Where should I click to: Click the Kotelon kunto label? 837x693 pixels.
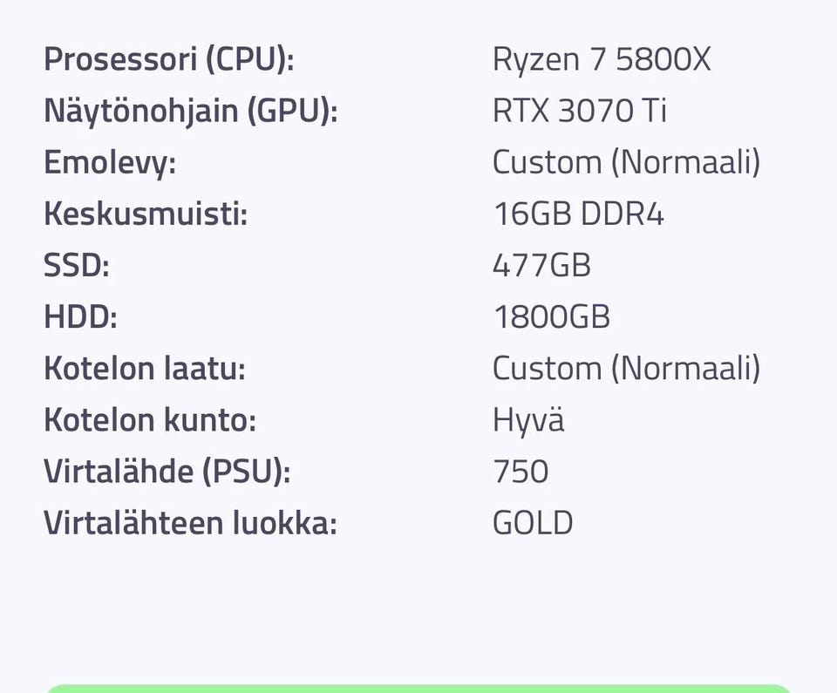[x=150, y=420]
